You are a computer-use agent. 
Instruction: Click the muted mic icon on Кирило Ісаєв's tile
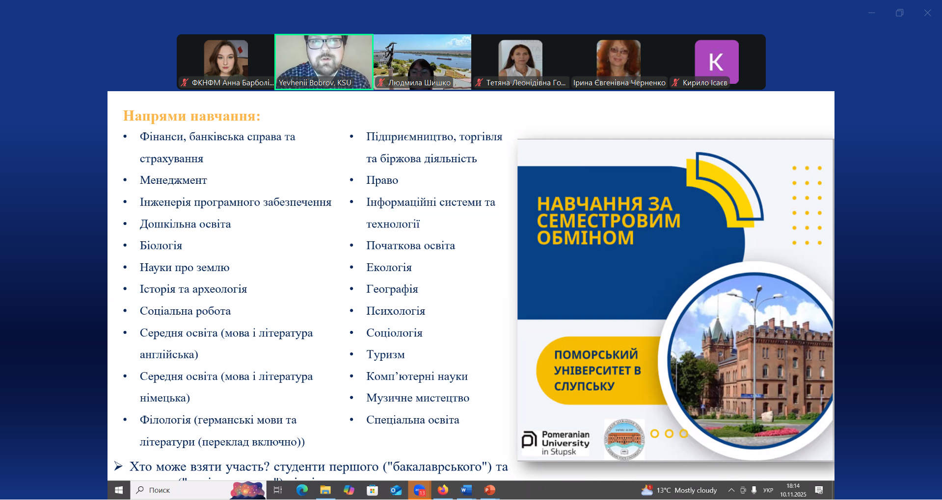pos(675,83)
